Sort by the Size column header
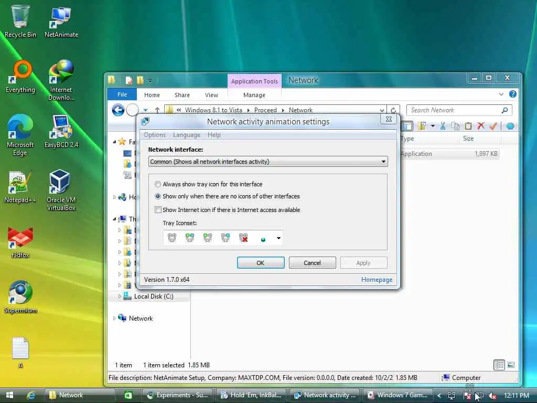This screenshot has width=537, height=403. pyautogui.click(x=468, y=139)
